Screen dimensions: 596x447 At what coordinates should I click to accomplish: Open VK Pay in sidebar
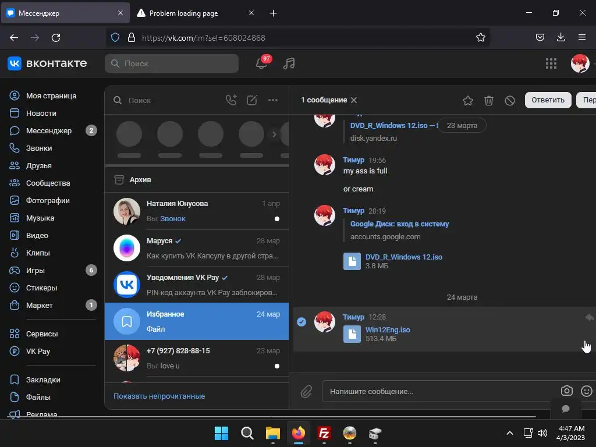click(38, 351)
